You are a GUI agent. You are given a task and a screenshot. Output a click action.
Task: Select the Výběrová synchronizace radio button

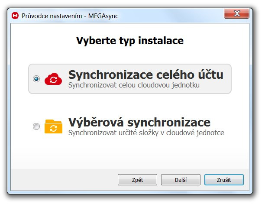pos(36,126)
